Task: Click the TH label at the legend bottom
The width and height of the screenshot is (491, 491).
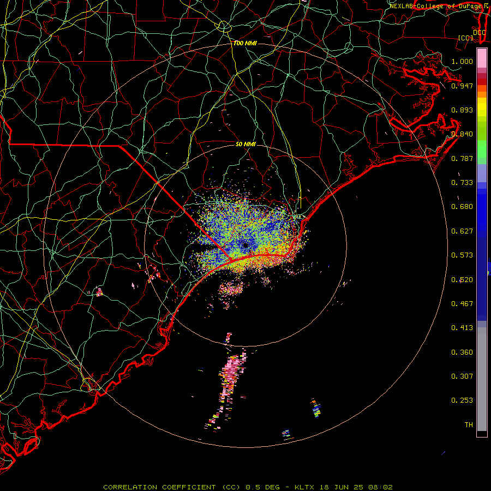Action: pyautogui.click(x=469, y=425)
